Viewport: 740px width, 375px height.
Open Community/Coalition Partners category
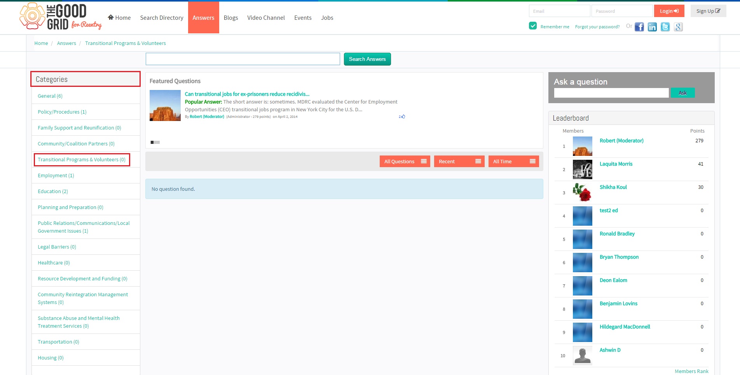click(76, 143)
